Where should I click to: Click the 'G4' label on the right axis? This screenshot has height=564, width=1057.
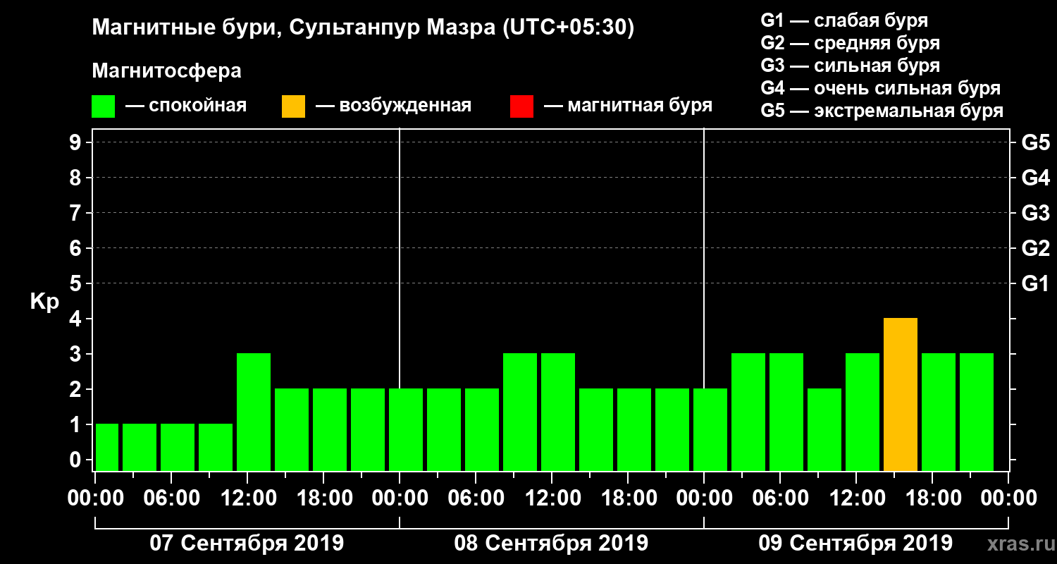[1036, 178]
